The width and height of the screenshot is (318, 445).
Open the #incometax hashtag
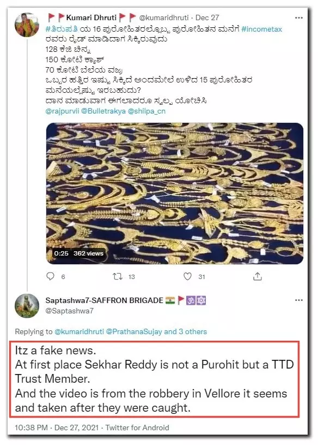click(262, 29)
